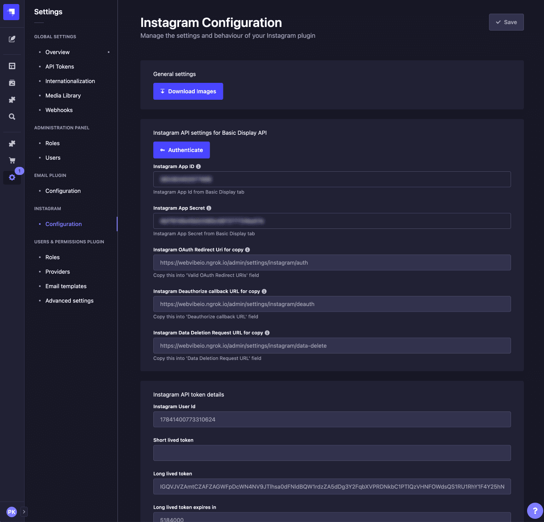Viewport: 544px width, 522px height.
Task: Open Email templates settings
Action: point(66,286)
